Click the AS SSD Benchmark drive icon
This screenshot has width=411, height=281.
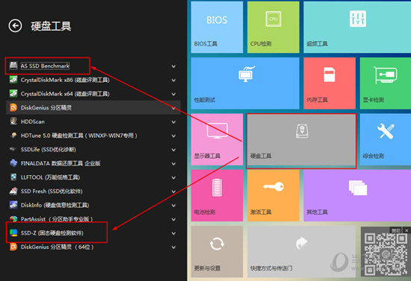pyautogui.click(x=13, y=66)
